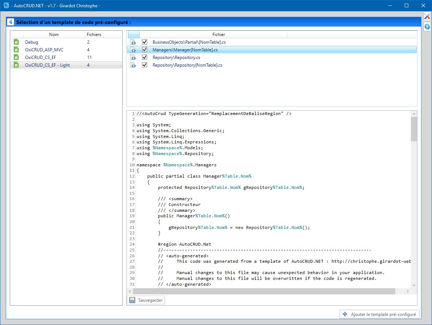
Task: Click code icon for Managers\Manager[NomTable].cs
Action: point(133,50)
